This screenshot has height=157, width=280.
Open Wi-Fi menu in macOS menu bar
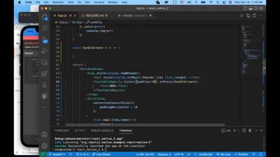point(211,2)
